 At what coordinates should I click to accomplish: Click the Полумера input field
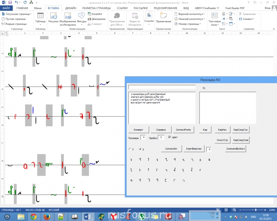143,137
